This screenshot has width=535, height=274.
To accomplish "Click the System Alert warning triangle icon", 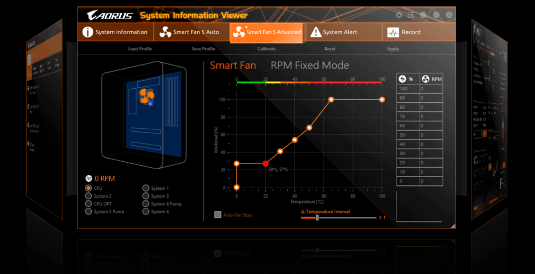I will tap(316, 32).
